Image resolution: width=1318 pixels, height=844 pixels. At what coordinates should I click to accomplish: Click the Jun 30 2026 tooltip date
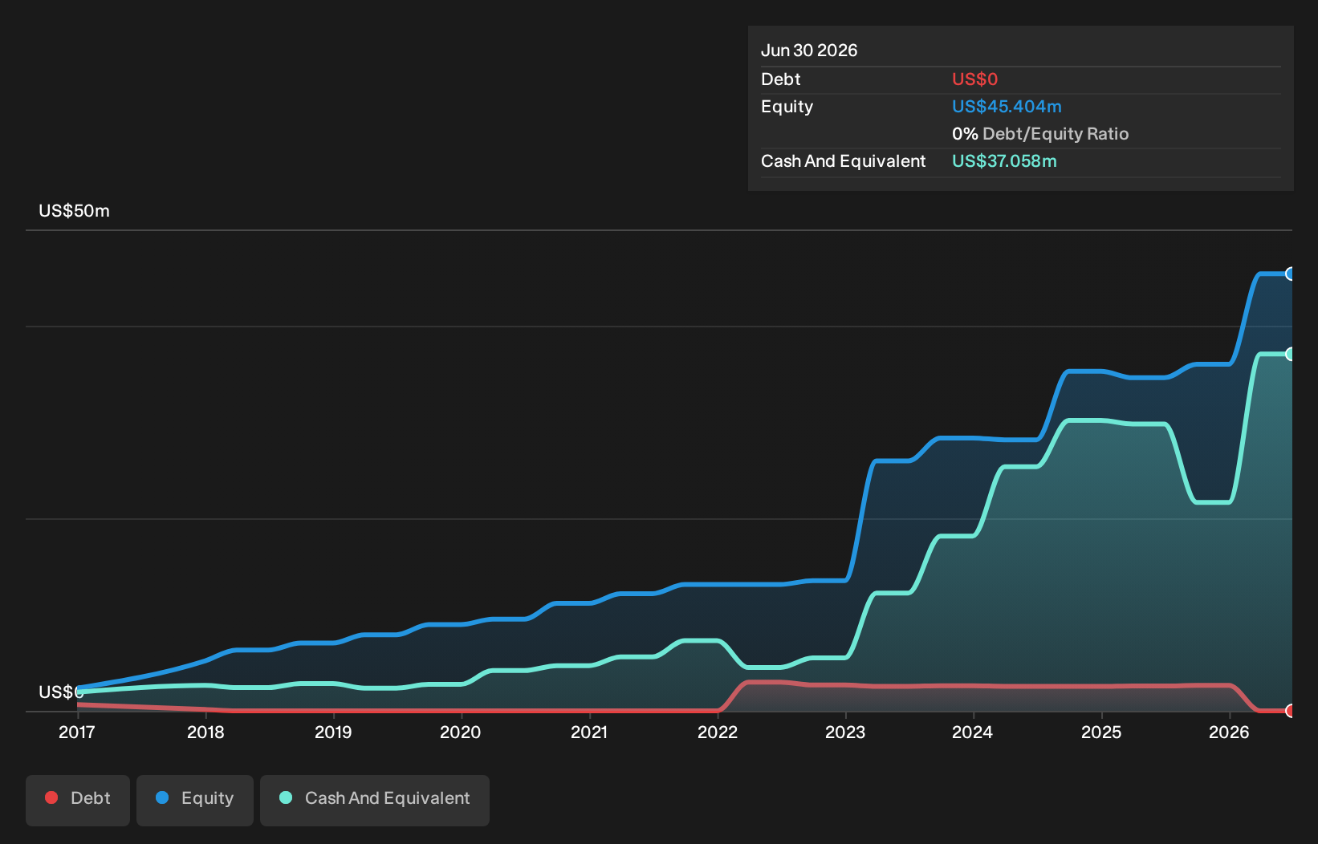(809, 51)
